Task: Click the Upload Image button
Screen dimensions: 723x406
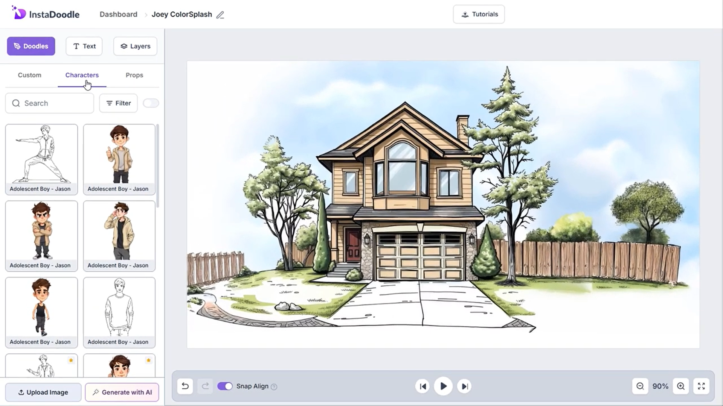Action: pos(43,392)
